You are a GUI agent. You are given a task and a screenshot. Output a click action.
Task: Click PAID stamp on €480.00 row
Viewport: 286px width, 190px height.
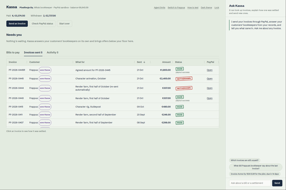pos(180,107)
